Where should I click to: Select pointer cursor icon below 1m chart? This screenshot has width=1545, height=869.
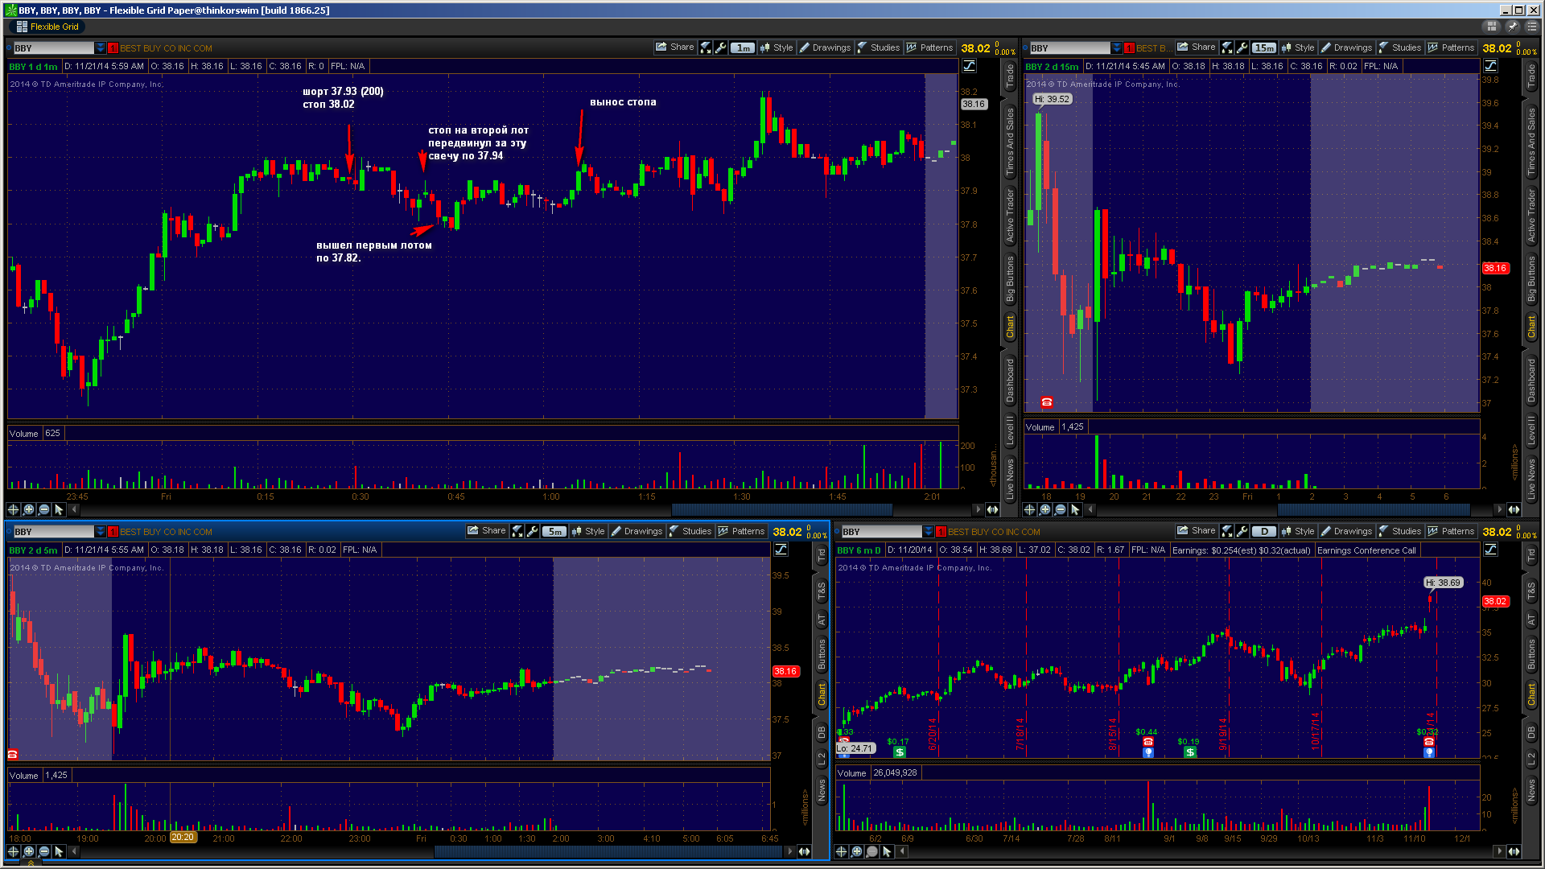[x=59, y=509]
